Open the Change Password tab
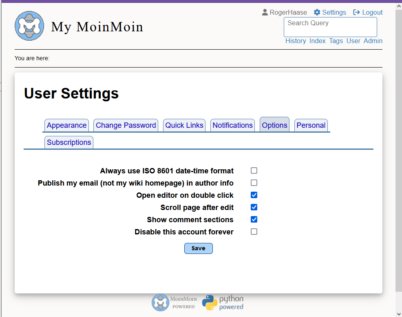This screenshot has width=402, height=317. pyautogui.click(x=126, y=125)
